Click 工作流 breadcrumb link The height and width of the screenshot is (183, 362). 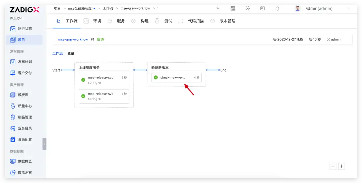pyautogui.click(x=108, y=8)
